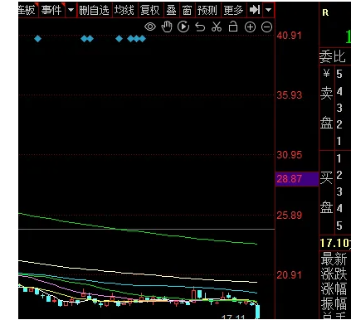
Task: Open the red-bordered dropdown arrow at toolbar end
Action: (x=268, y=10)
